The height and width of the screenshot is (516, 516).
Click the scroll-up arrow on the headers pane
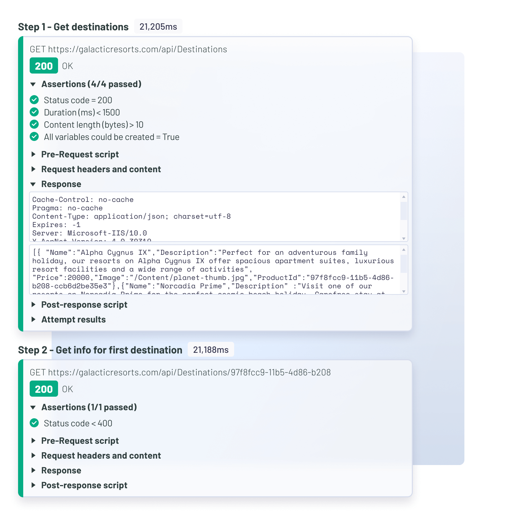[x=403, y=196]
